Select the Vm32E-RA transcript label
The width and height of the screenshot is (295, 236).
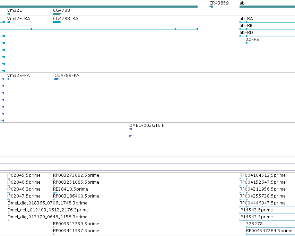pyautogui.click(x=19, y=19)
